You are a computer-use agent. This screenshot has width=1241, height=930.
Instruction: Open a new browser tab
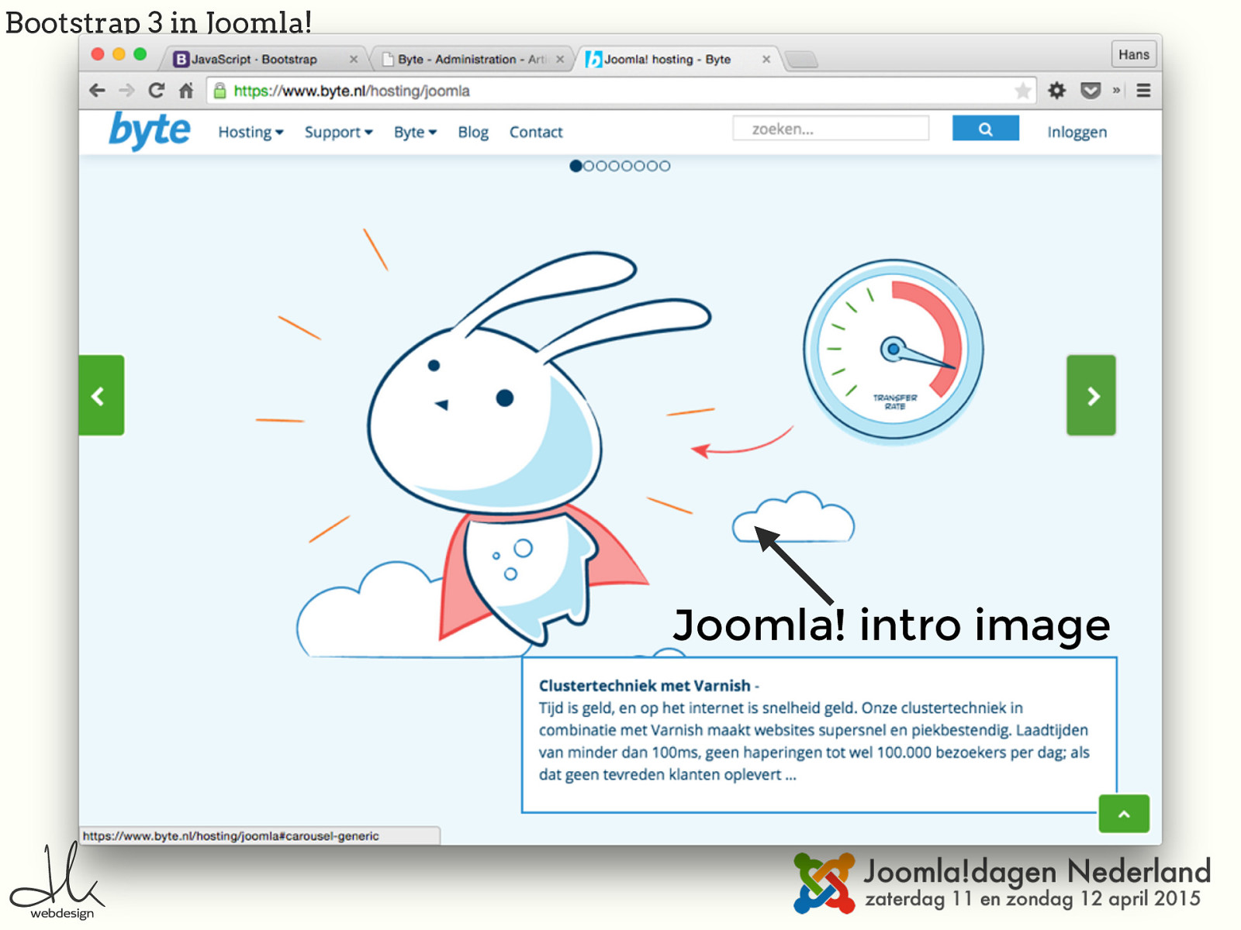[x=801, y=60]
